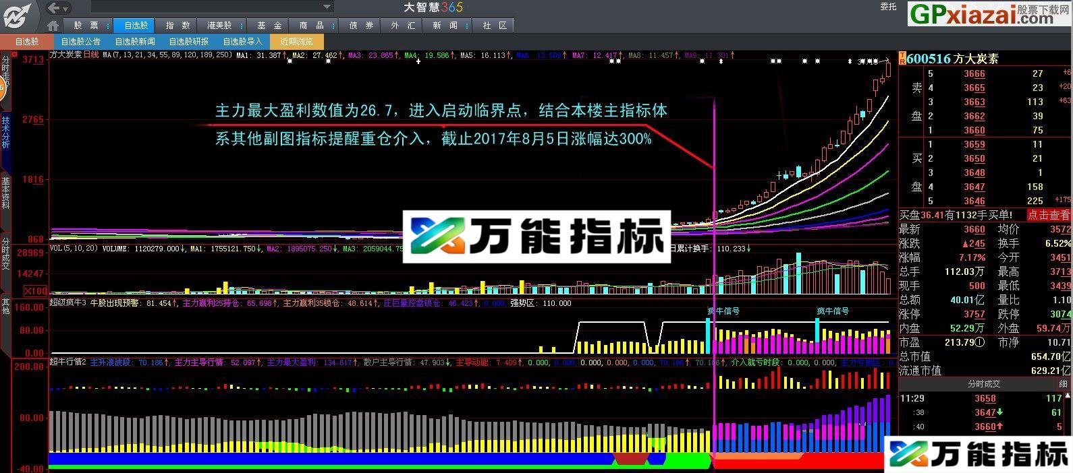The height and width of the screenshot is (473, 1073).
Task: Click stock title 600516 方大炭素
Action: 952,59
